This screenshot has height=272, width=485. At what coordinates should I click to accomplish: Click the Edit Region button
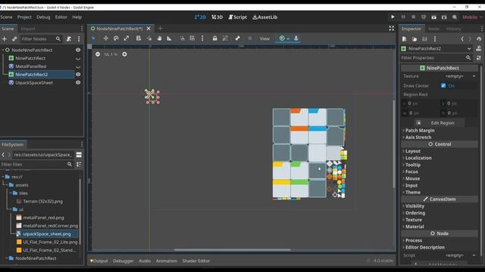coord(440,122)
